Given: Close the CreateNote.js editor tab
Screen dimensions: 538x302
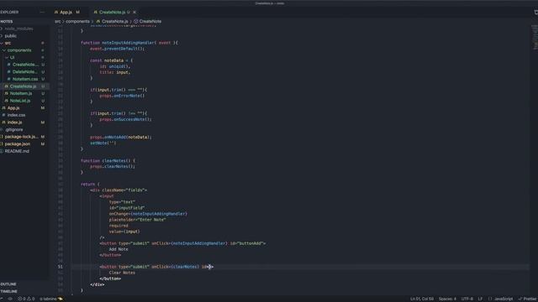Looking at the screenshot, I should click(x=134, y=12).
